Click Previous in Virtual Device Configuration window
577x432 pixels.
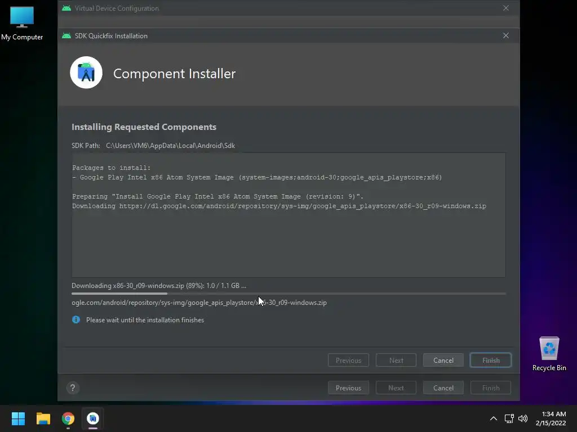(348, 388)
